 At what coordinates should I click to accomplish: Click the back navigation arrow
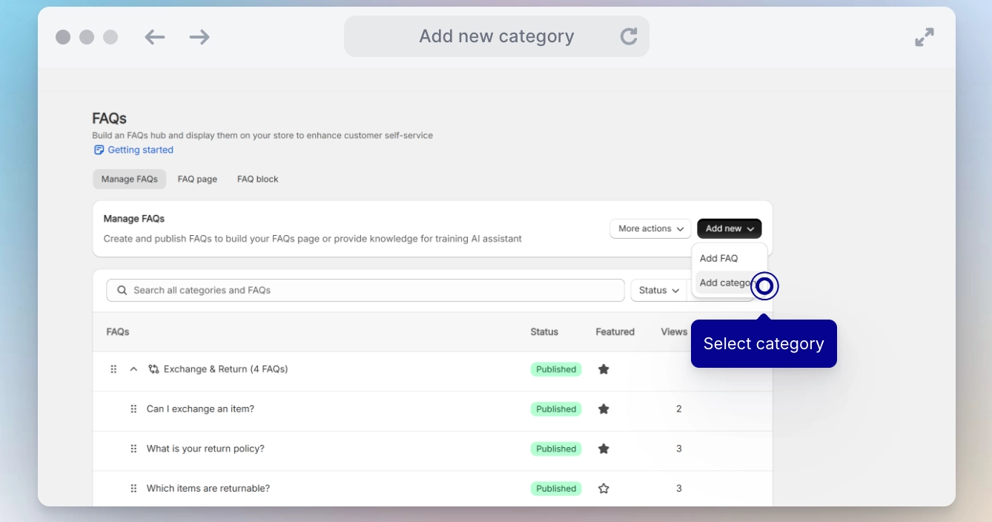pos(154,36)
